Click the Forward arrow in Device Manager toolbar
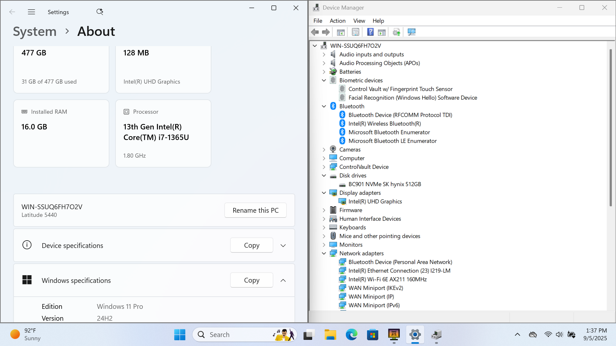This screenshot has width=616, height=346. (326, 32)
